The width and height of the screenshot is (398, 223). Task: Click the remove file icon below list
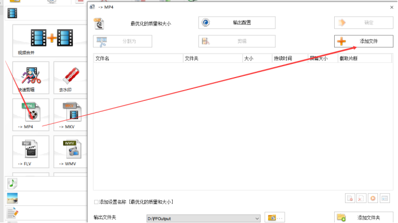(x=350, y=198)
